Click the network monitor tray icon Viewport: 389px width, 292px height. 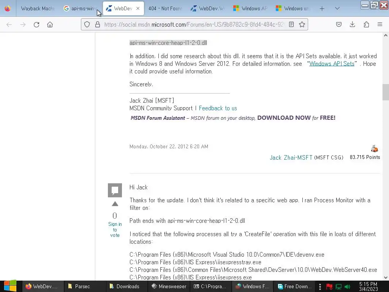pyautogui.click(x=338, y=287)
